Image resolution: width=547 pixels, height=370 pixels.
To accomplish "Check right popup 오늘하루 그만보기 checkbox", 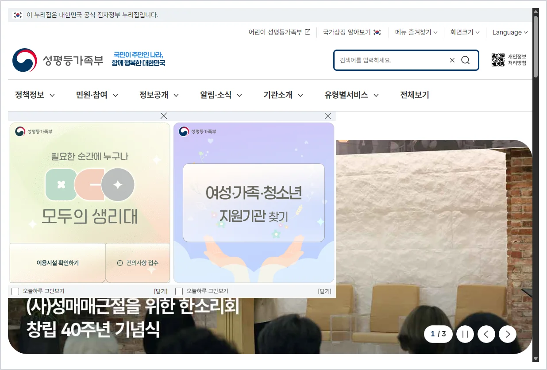I will pyautogui.click(x=179, y=291).
